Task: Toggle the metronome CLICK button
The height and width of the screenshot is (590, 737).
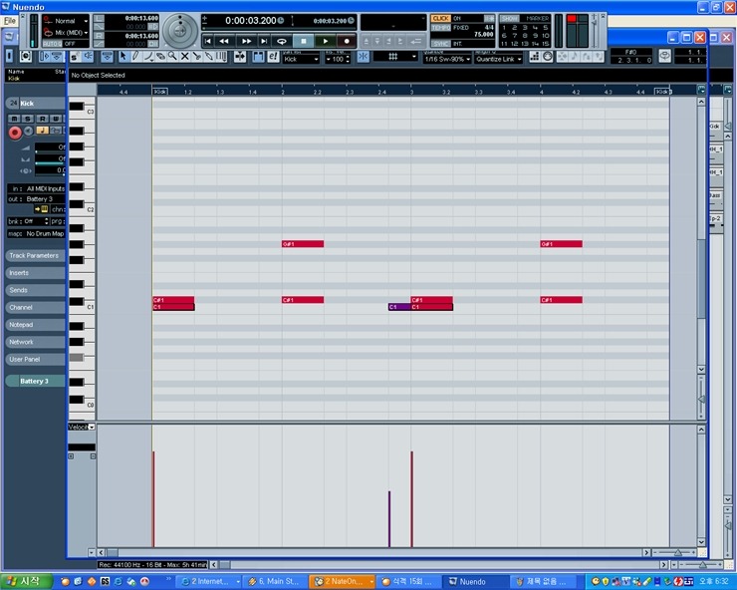Action: coord(440,18)
